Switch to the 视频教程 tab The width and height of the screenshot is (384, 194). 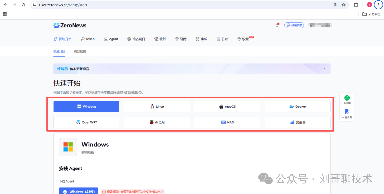(x=80, y=51)
